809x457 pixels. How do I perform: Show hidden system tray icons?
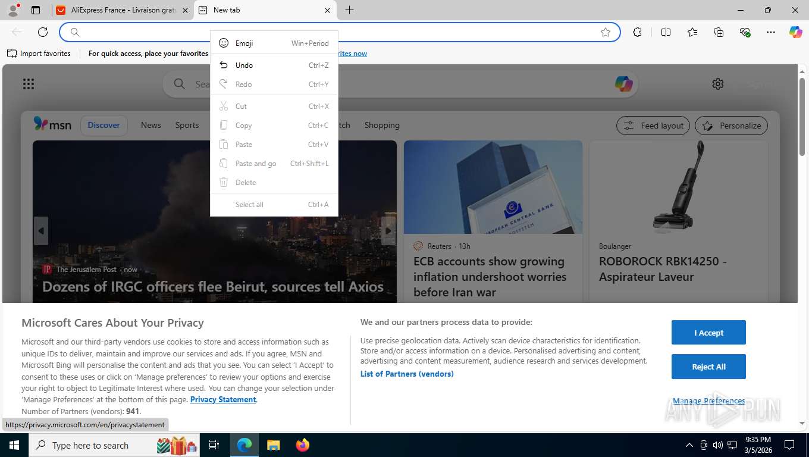pyautogui.click(x=689, y=445)
